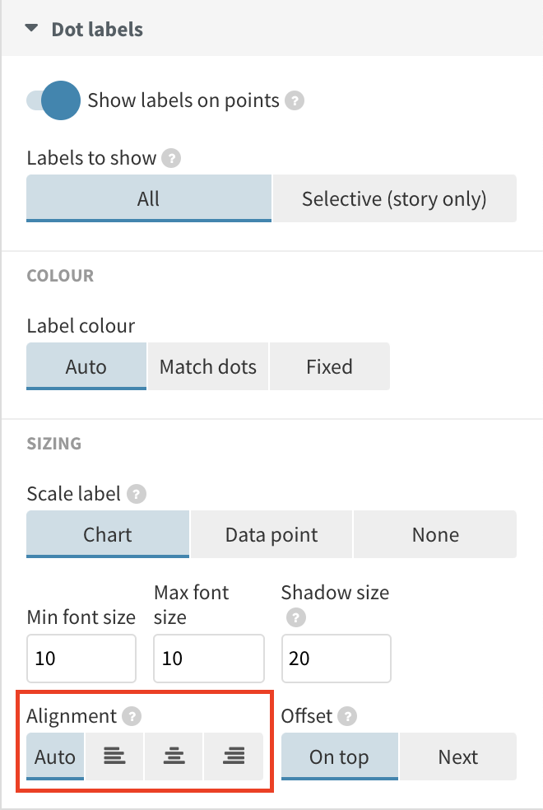
Task: Set label colour to Match dots
Action: pyautogui.click(x=208, y=366)
